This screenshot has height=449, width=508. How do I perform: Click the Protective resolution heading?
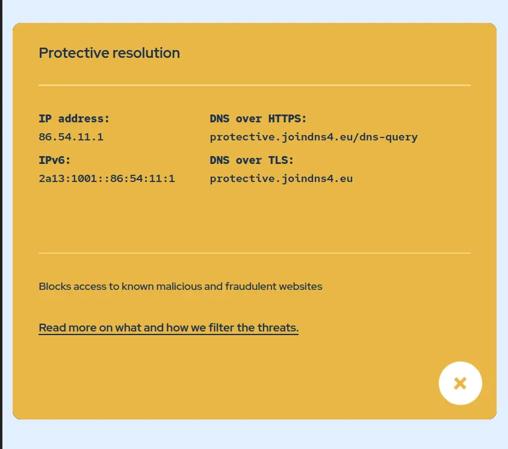click(109, 53)
